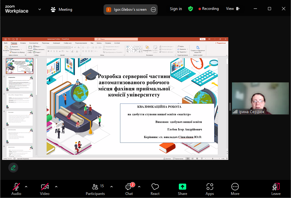Expand the Participants options arrow
291x198 pixels.
tap(111, 186)
